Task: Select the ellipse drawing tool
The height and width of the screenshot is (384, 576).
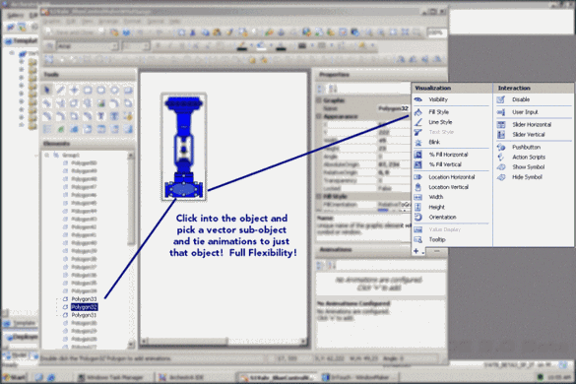Action: (114, 90)
